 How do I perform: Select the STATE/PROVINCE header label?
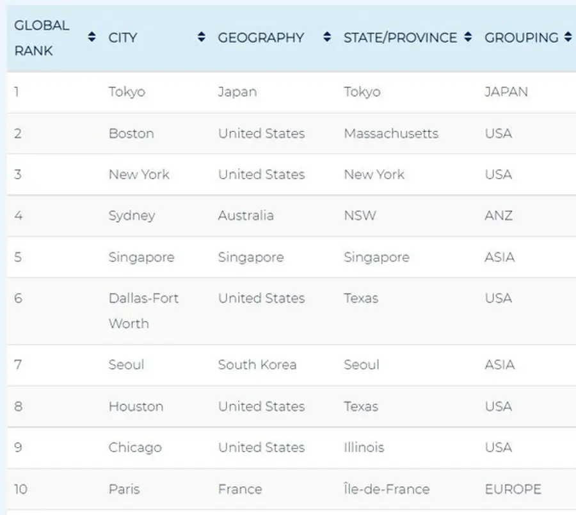point(400,38)
